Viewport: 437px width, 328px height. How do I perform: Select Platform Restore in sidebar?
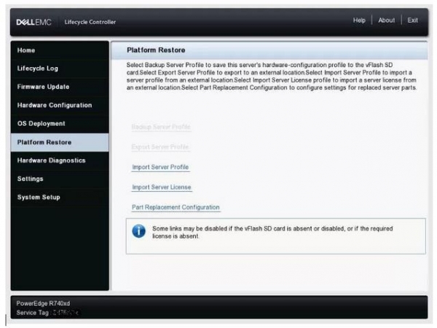[x=60, y=142]
